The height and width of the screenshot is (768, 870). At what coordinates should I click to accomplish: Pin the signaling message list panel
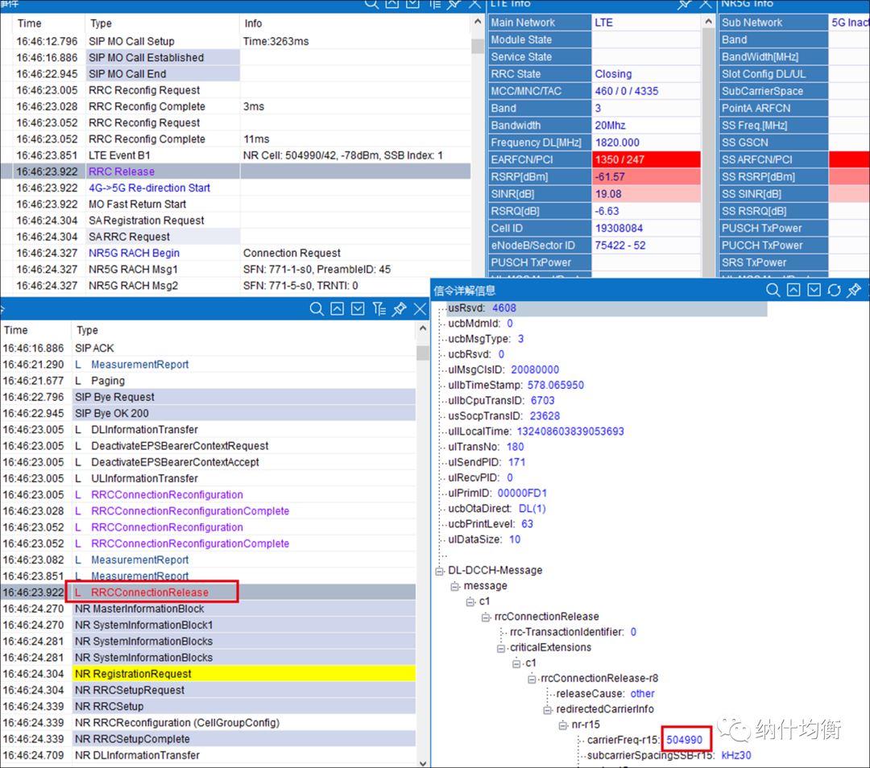click(399, 309)
